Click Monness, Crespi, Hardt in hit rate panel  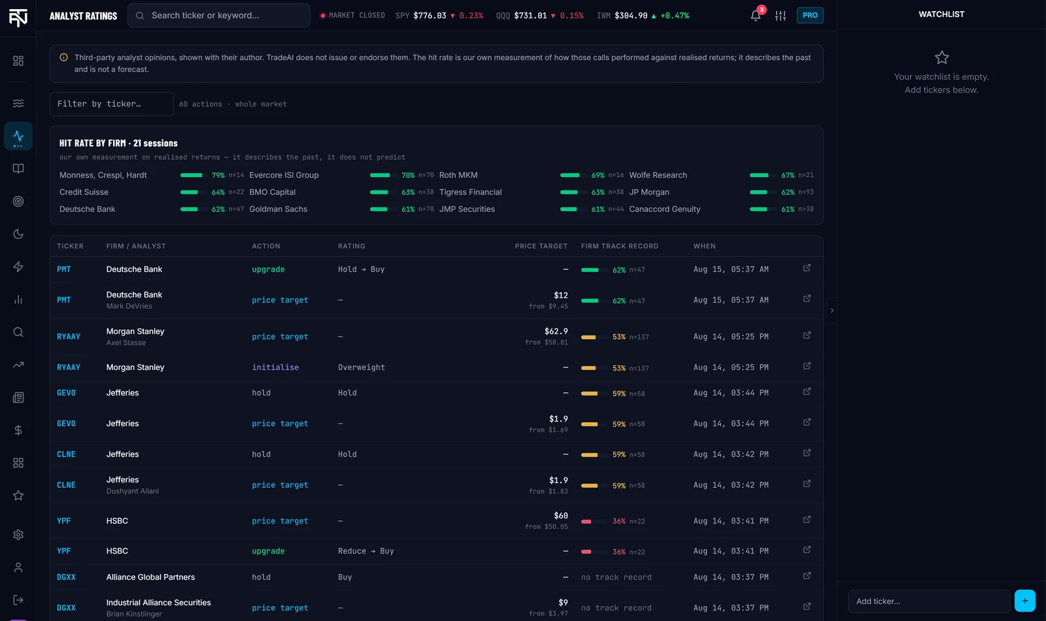point(103,175)
